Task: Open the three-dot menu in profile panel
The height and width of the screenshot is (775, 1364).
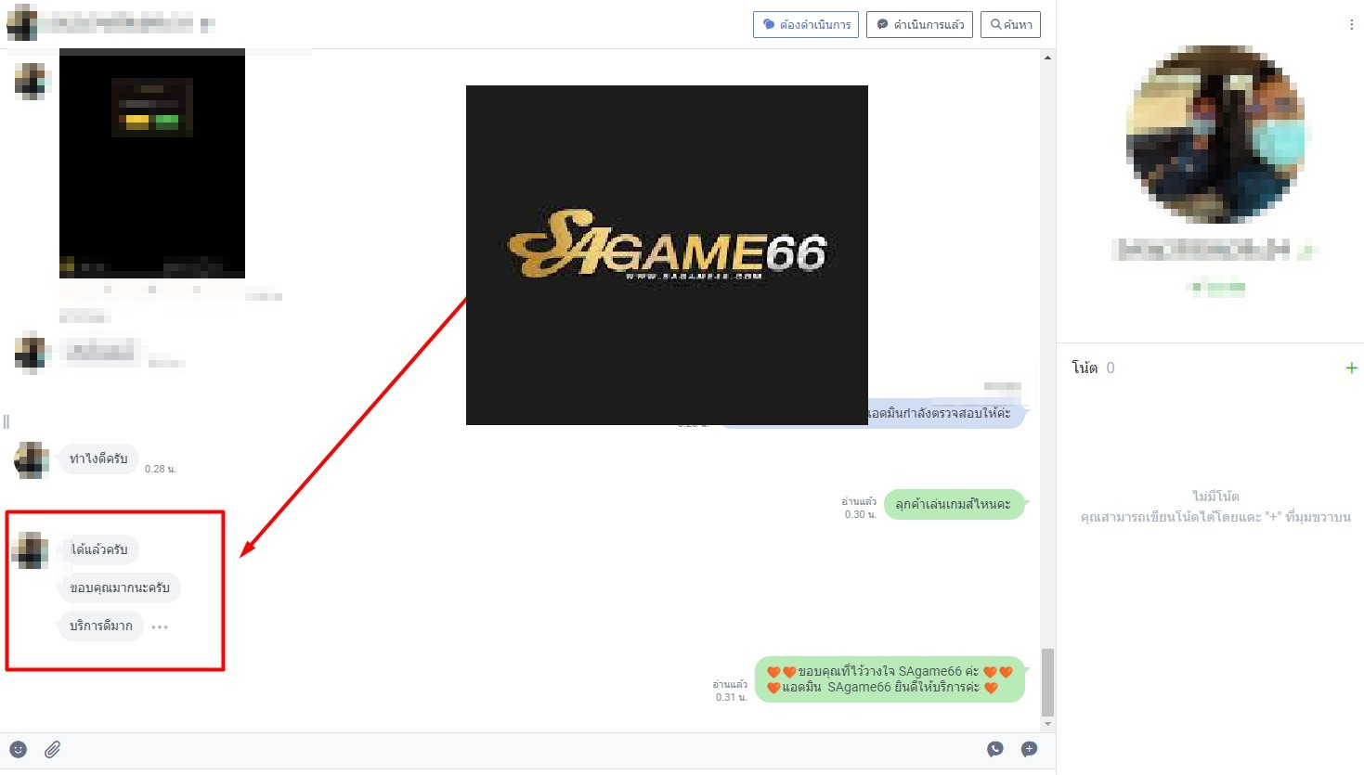Action: pos(1351,25)
